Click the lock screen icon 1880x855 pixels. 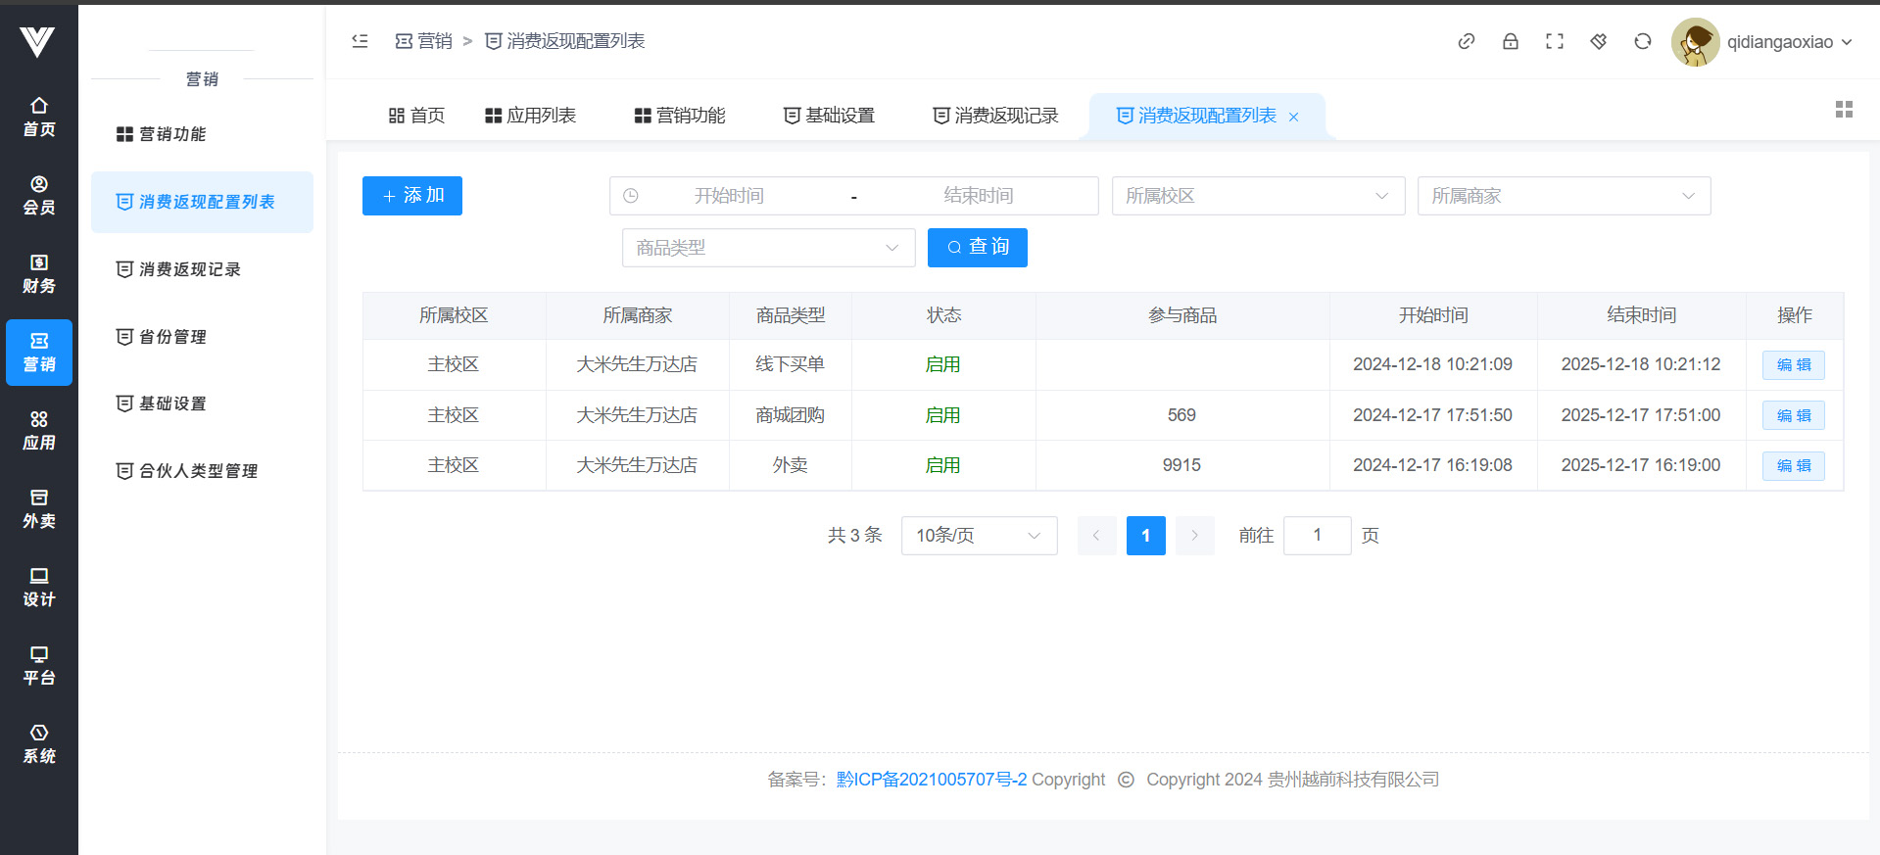1510,41
